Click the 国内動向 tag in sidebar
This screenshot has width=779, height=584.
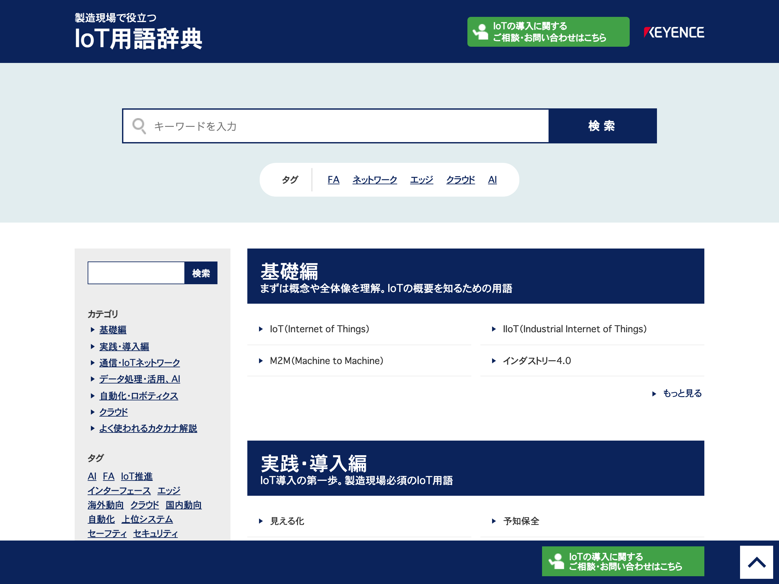(x=183, y=505)
